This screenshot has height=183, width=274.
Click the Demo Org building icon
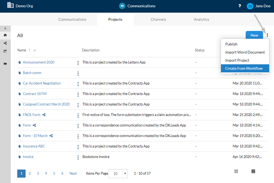pos(10,5)
